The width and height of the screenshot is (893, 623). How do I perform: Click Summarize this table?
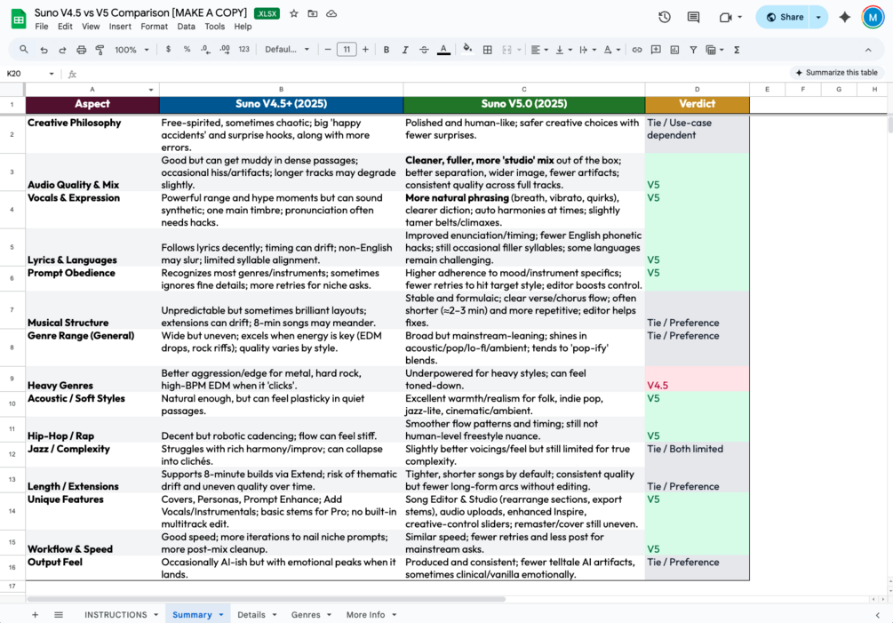coord(836,72)
